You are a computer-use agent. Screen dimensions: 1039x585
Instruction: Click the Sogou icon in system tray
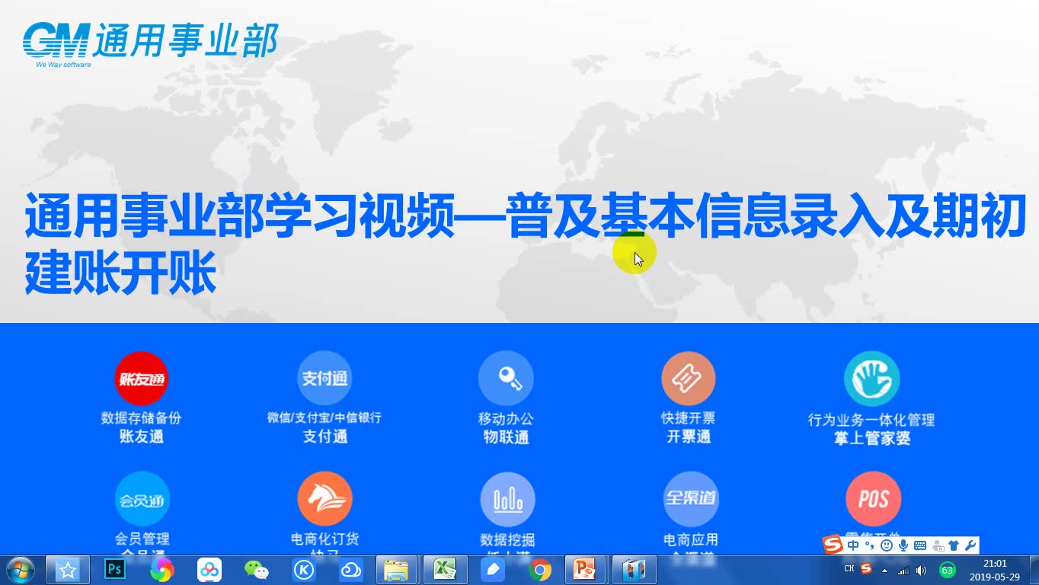click(x=866, y=569)
